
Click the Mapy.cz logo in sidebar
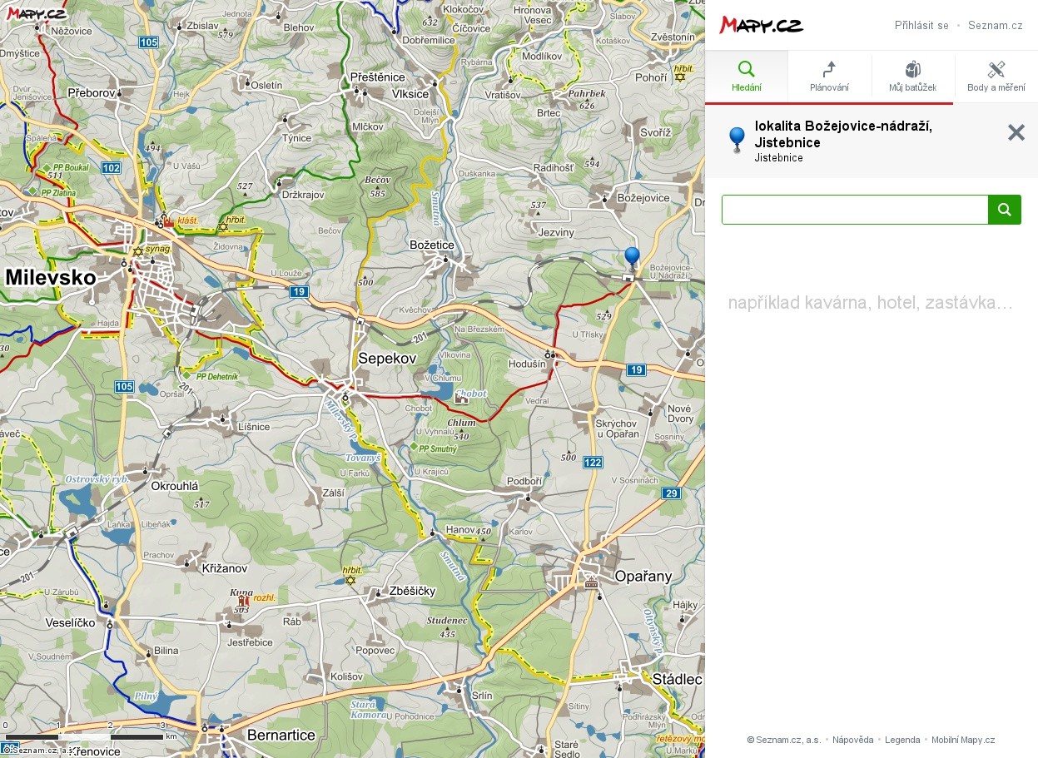(x=761, y=25)
